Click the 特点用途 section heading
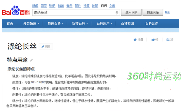Image resolution: width=181 pixels, height=112 pixels. pos(17,60)
